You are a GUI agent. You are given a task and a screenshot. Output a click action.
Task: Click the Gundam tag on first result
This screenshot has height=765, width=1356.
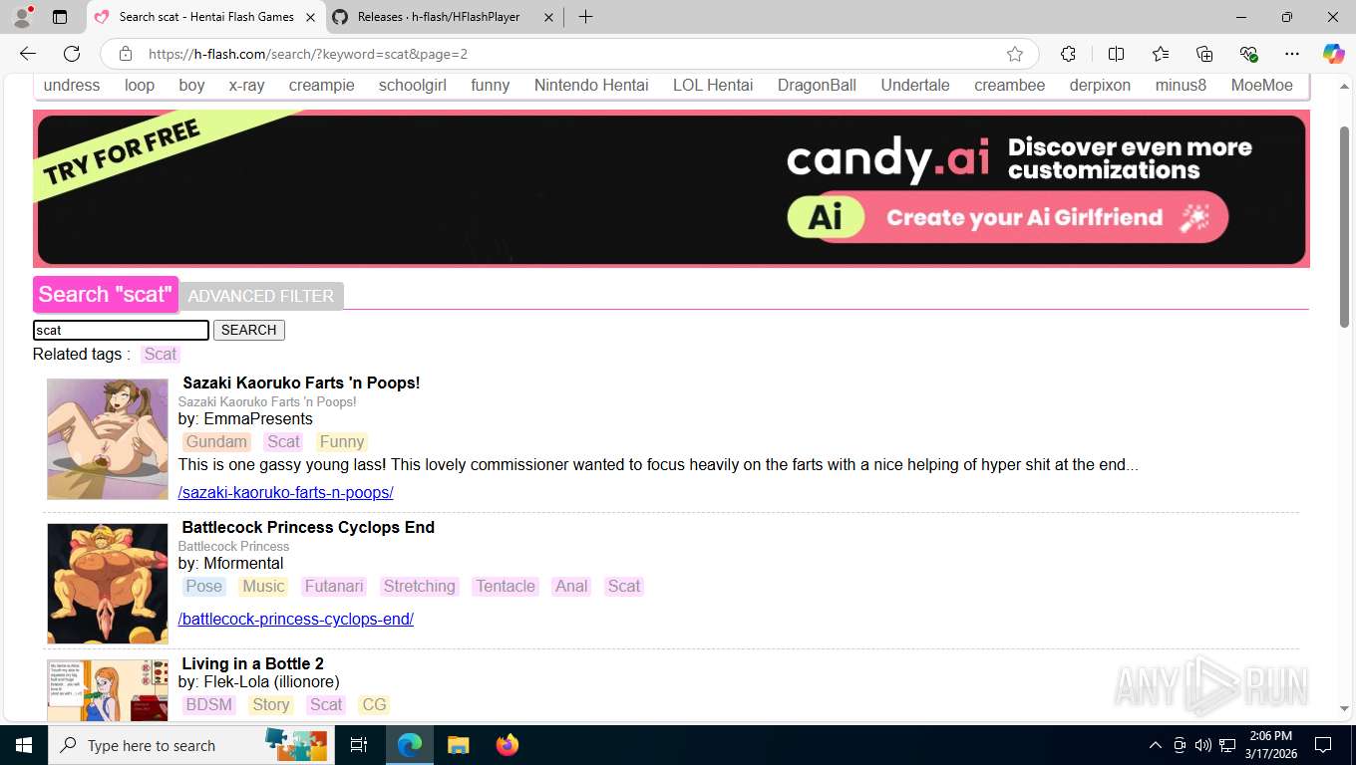(216, 442)
